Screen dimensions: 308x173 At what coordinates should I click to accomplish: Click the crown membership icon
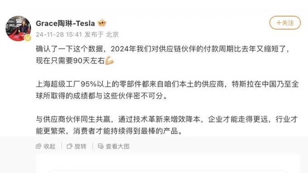(102, 23)
